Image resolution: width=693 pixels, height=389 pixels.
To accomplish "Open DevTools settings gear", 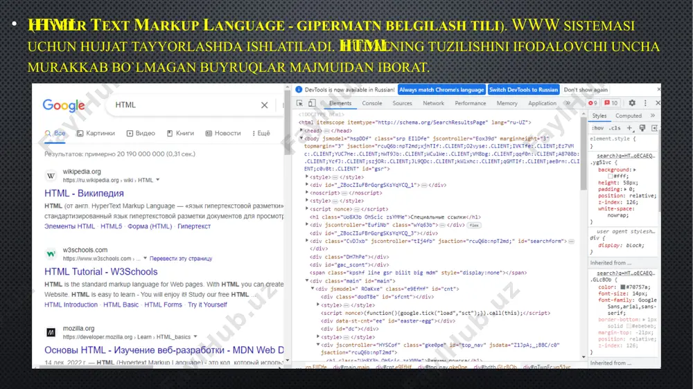I will 632,103.
